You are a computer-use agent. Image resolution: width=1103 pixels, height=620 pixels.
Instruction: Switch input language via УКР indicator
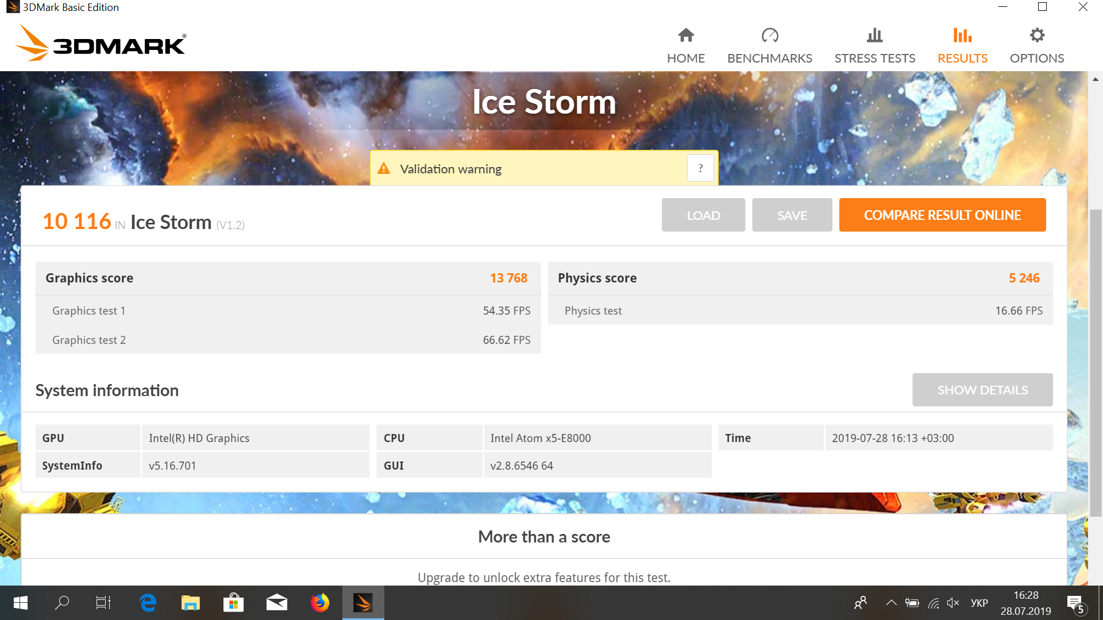click(x=979, y=603)
